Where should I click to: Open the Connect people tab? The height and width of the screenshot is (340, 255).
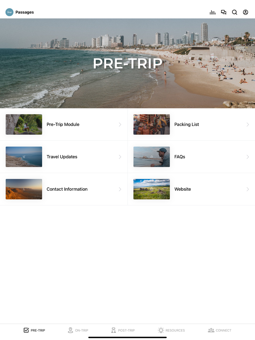220,330
